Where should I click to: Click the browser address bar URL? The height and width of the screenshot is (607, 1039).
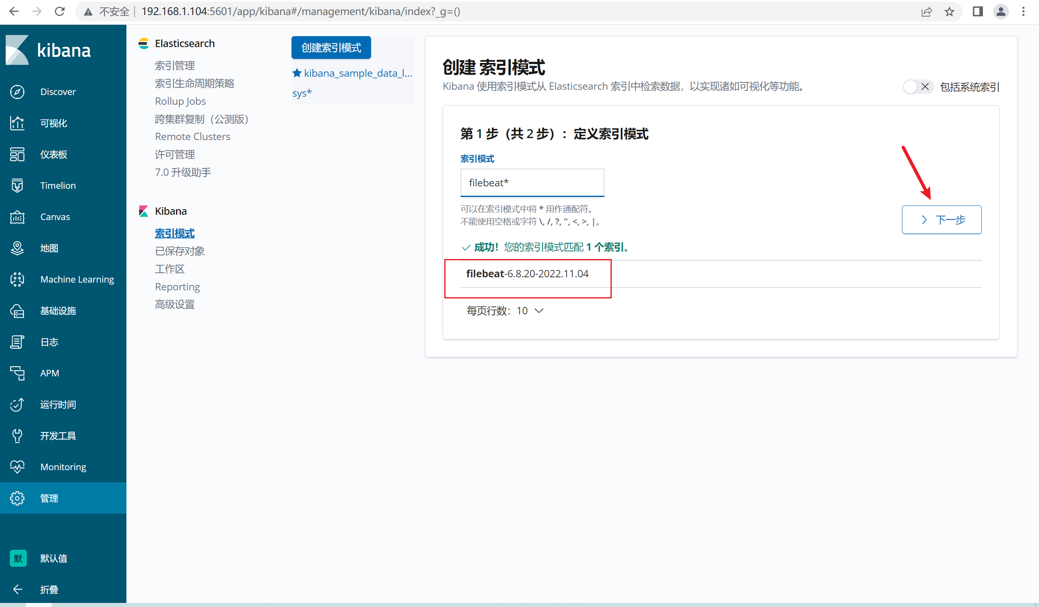click(x=300, y=11)
